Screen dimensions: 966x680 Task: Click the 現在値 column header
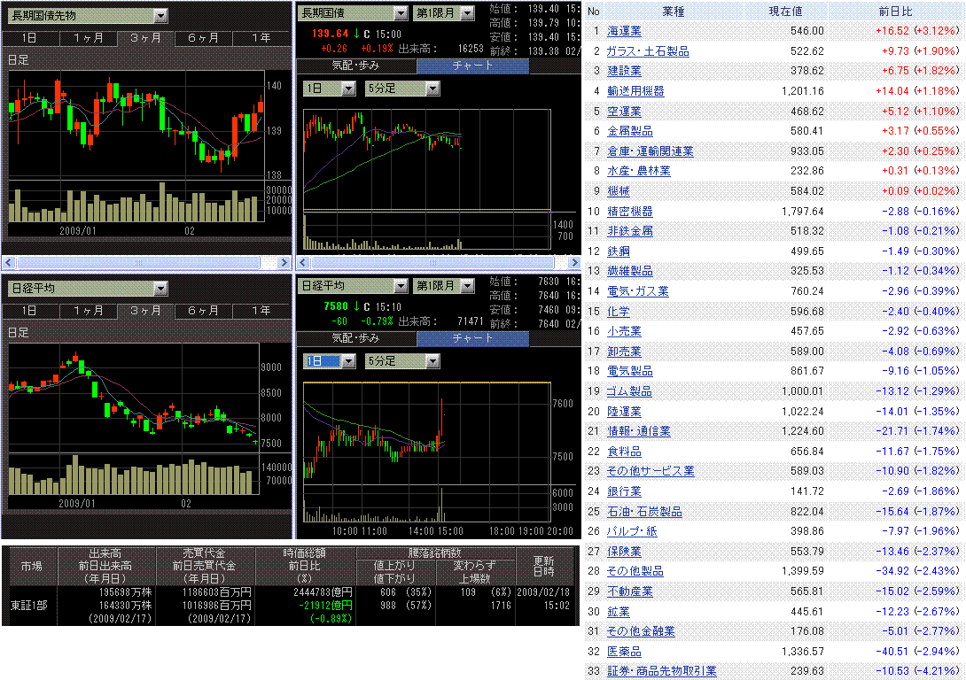pyautogui.click(x=785, y=12)
